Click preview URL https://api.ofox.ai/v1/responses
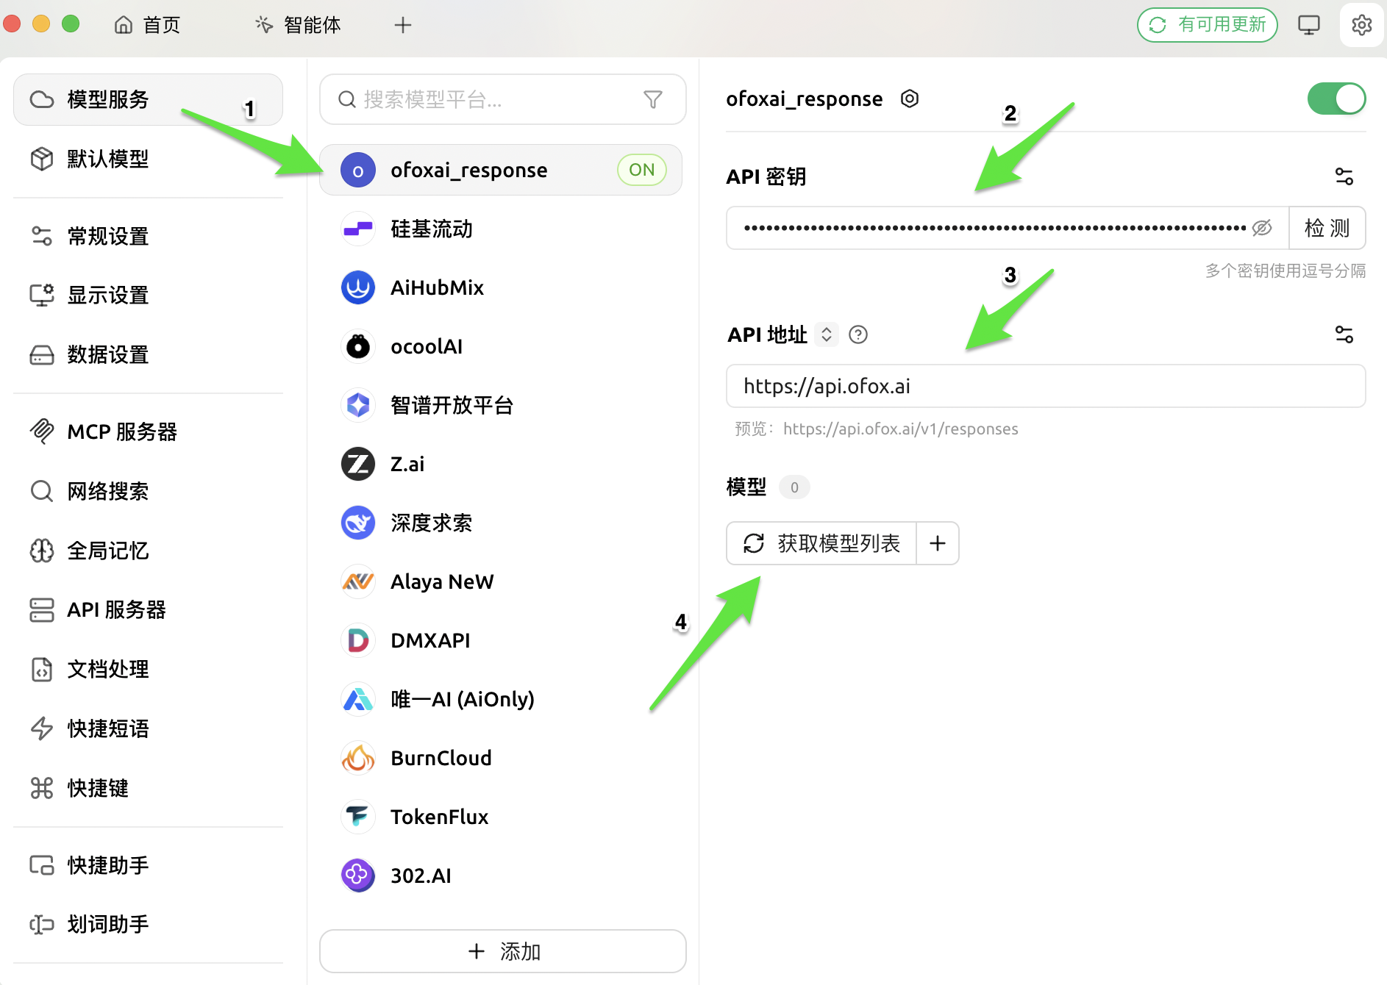The height and width of the screenshot is (985, 1387). coord(900,429)
